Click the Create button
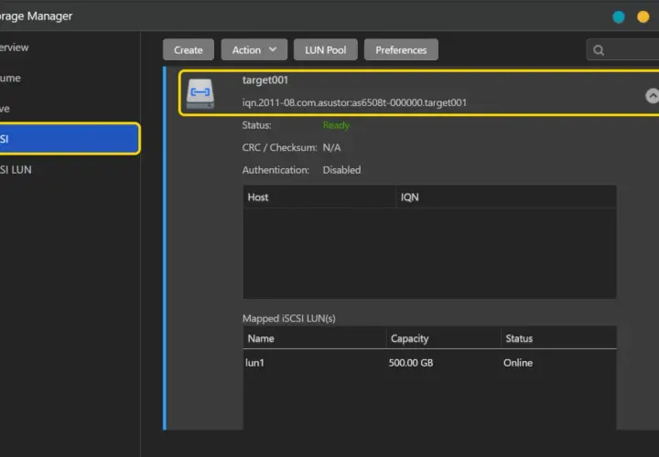This screenshot has width=659, height=457. click(189, 50)
